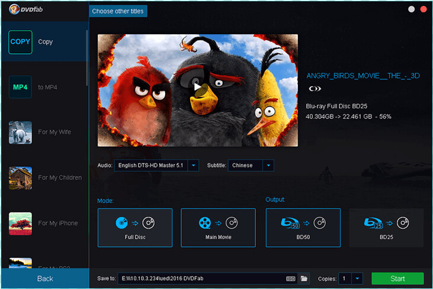Viewport: 433px width, 289px height.
Task: Click the Save to path field
Action: pyautogui.click(x=201, y=278)
